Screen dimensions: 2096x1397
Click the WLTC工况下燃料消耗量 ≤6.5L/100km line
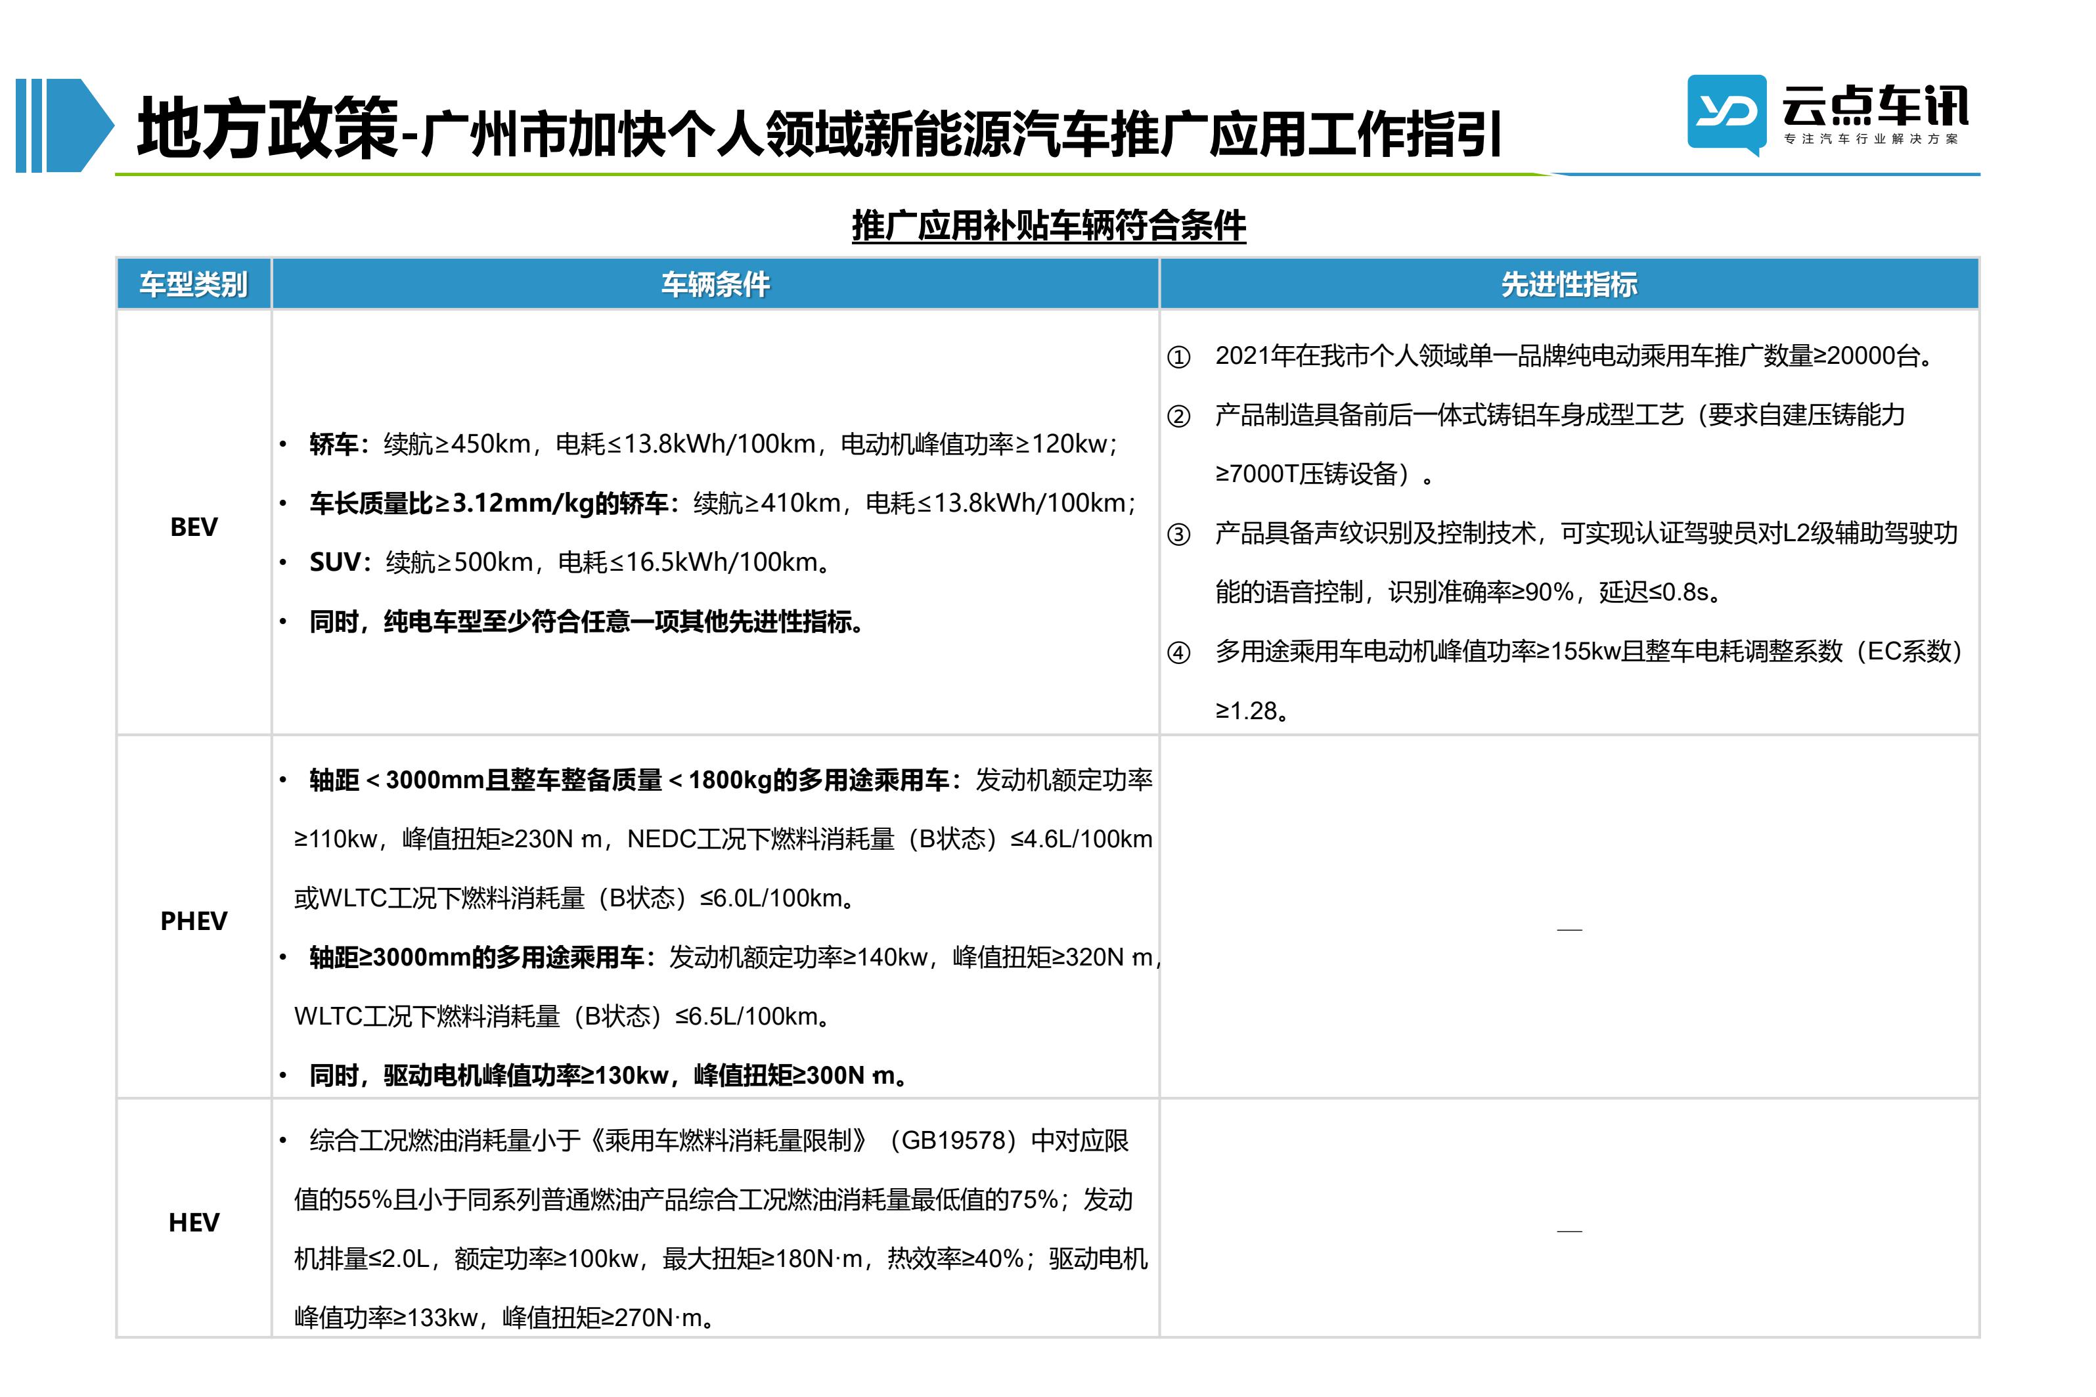tap(563, 1017)
